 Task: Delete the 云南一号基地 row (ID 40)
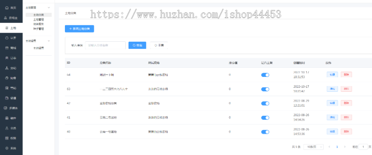[346, 131]
